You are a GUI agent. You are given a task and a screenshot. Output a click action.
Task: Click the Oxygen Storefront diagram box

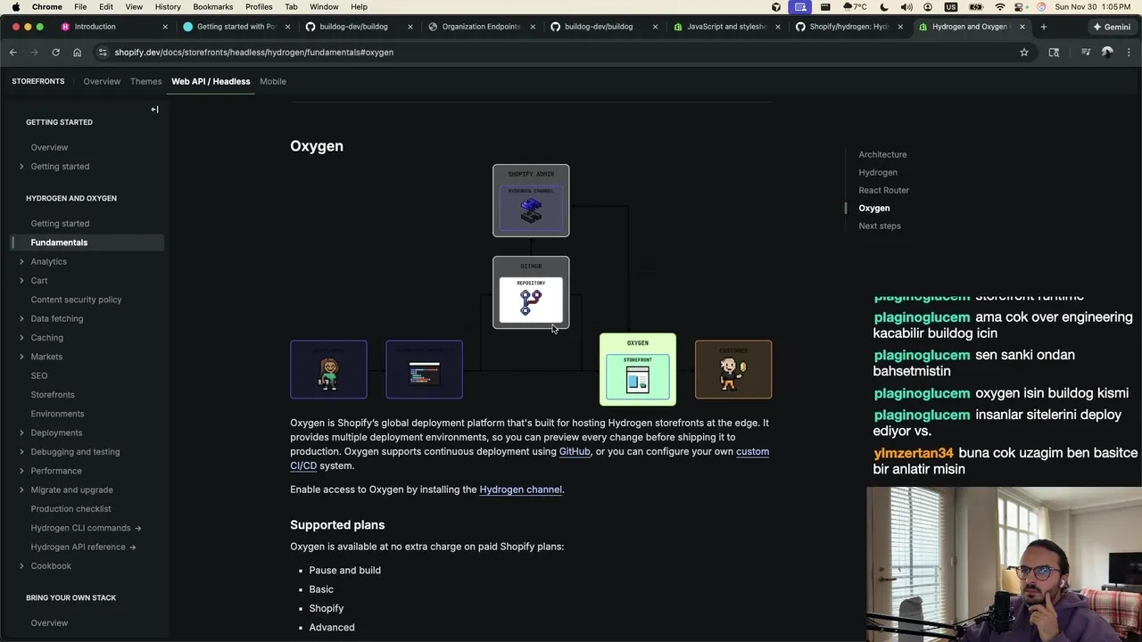click(x=638, y=369)
